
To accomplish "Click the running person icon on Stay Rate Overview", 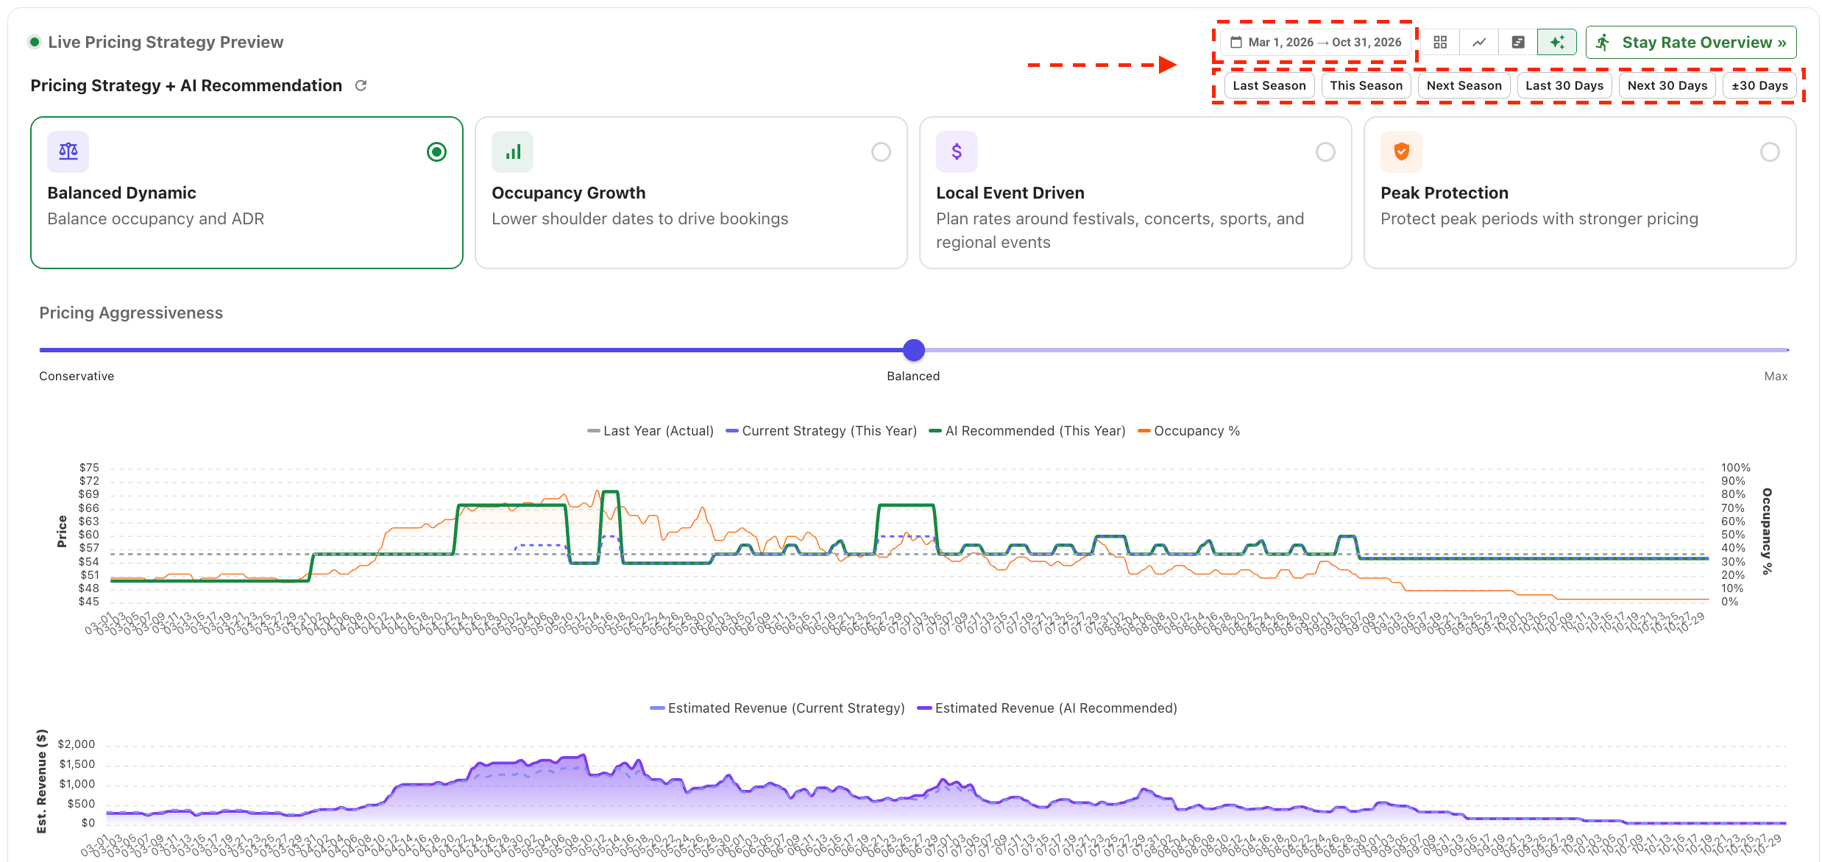I will 1603,42.
